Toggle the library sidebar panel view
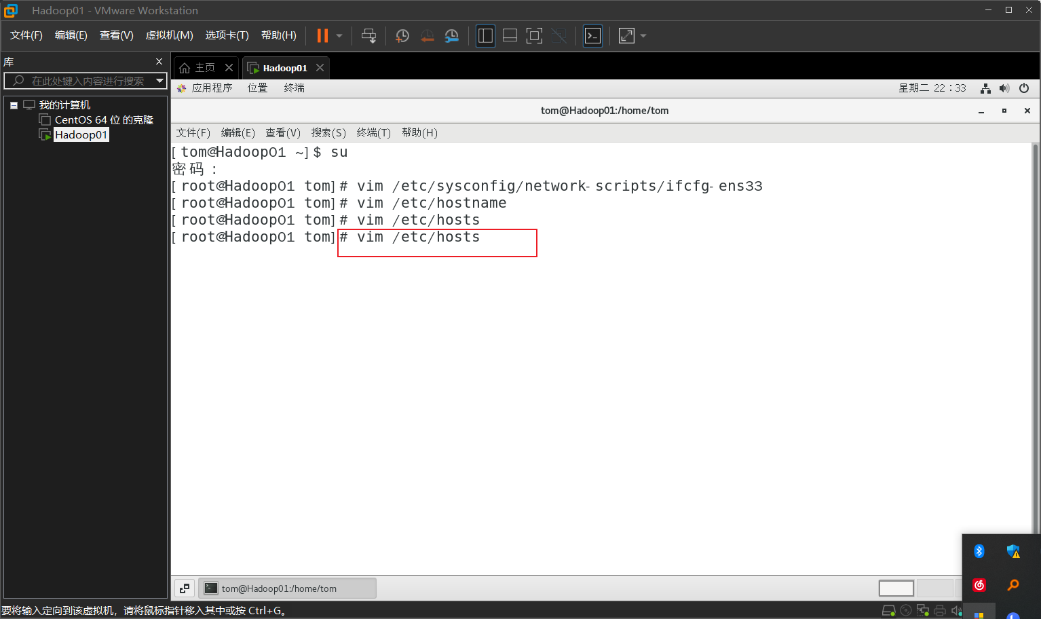 click(x=485, y=36)
